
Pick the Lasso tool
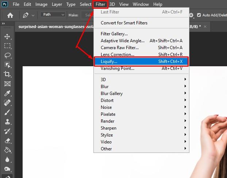click(x=7, y=55)
